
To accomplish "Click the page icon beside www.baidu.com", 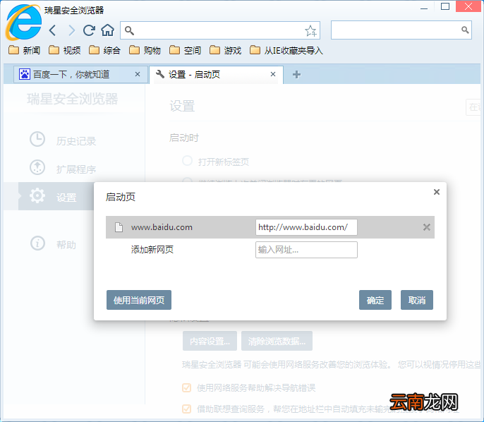I will (x=119, y=227).
